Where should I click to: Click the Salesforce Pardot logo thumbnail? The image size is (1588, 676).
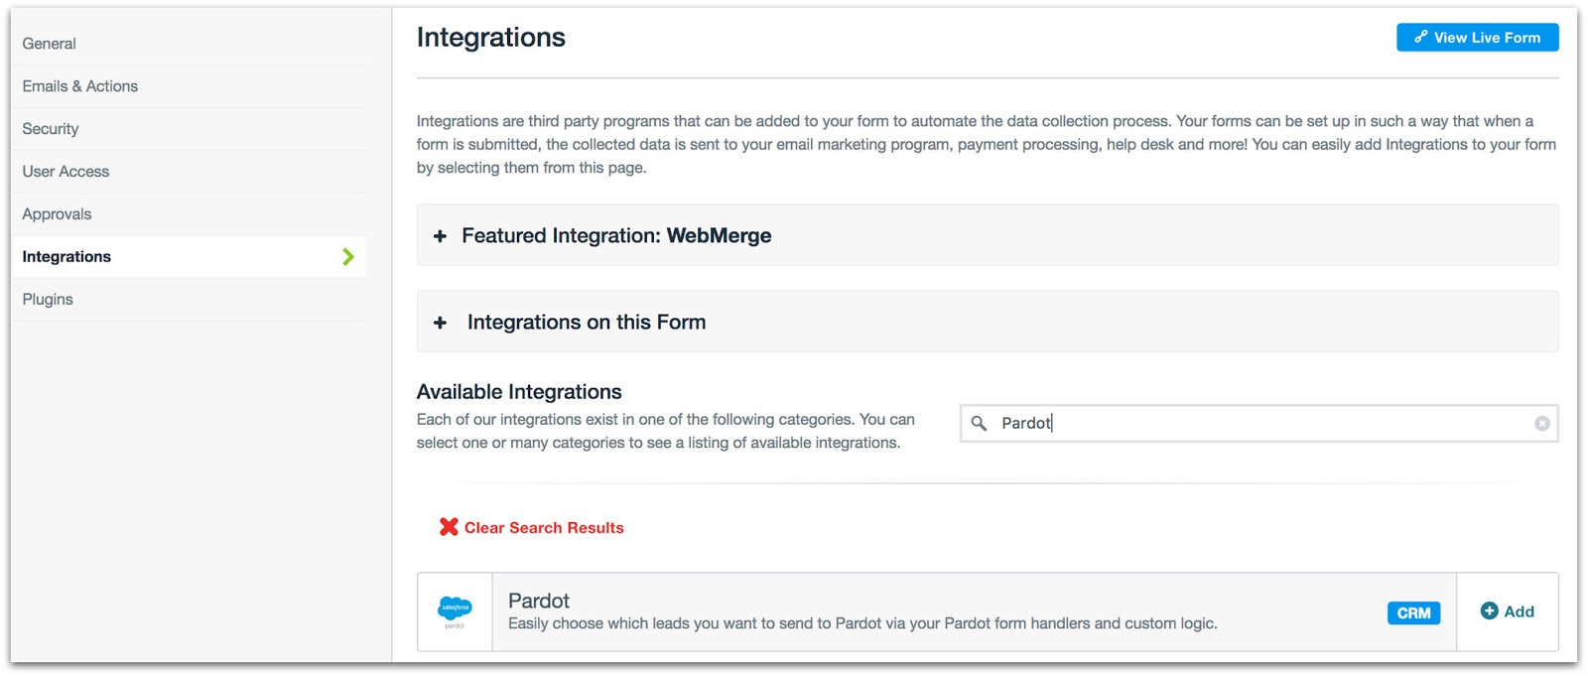click(x=455, y=611)
